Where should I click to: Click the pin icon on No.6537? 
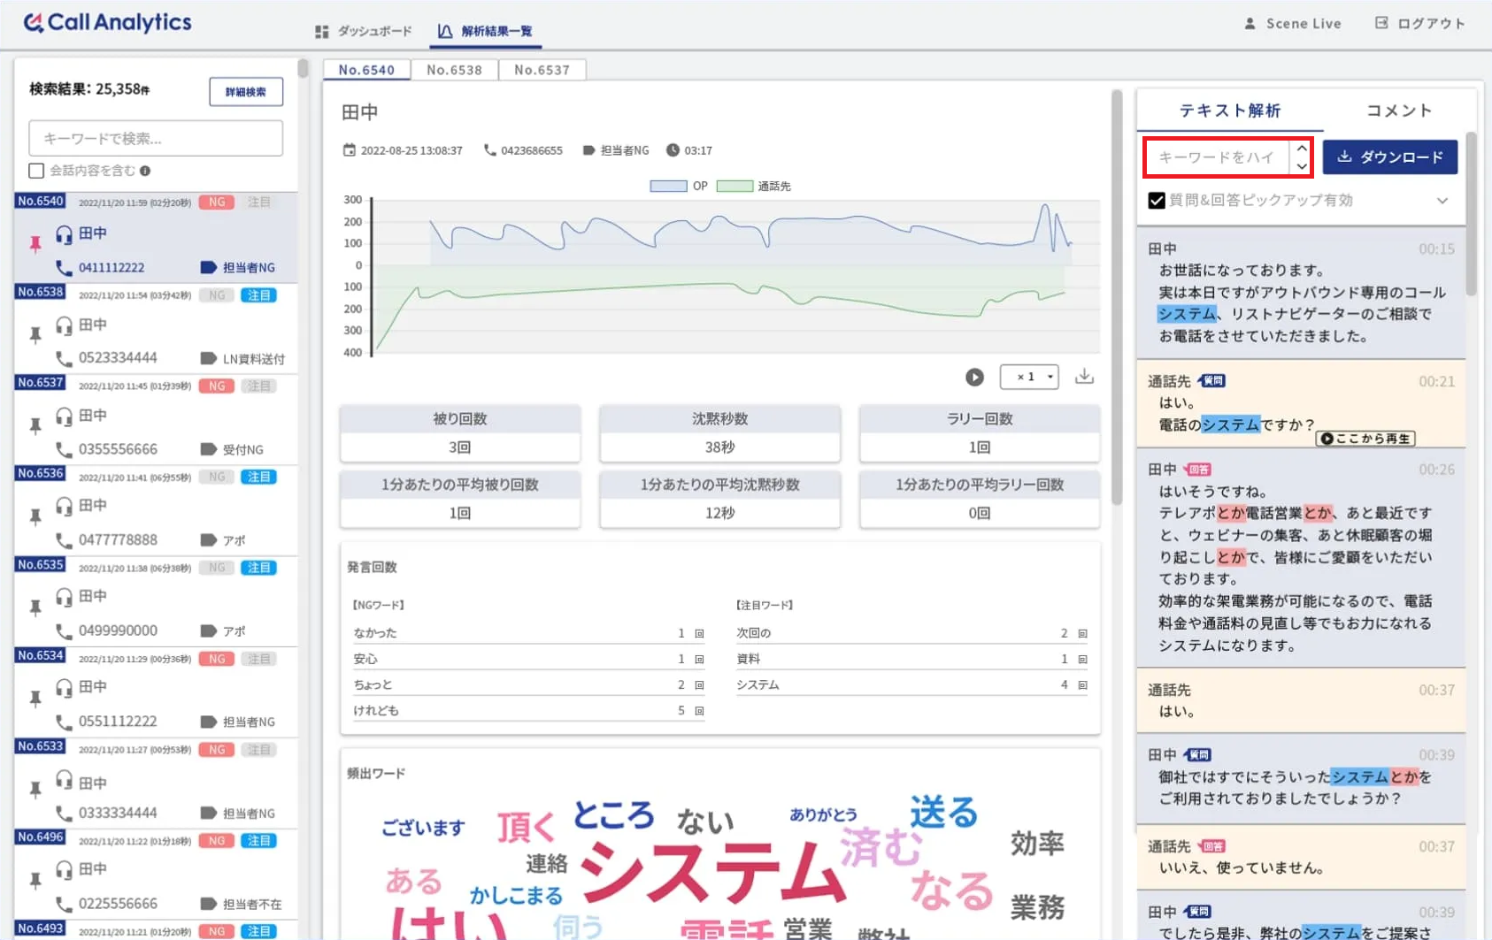point(35,426)
